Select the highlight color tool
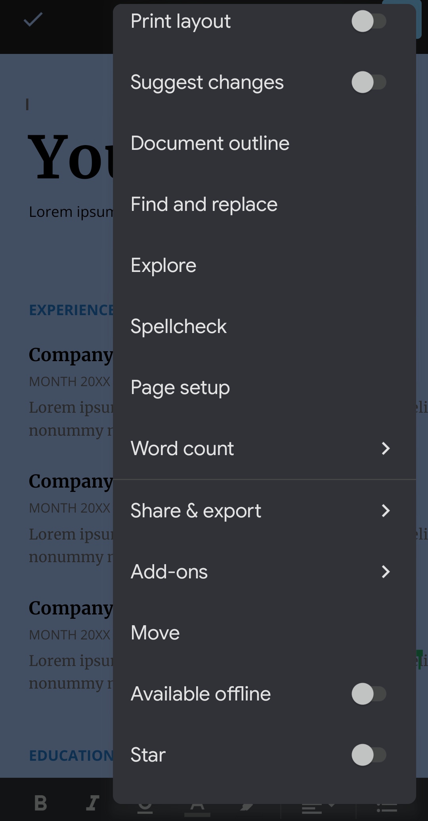The width and height of the screenshot is (428, 821). point(246,809)
